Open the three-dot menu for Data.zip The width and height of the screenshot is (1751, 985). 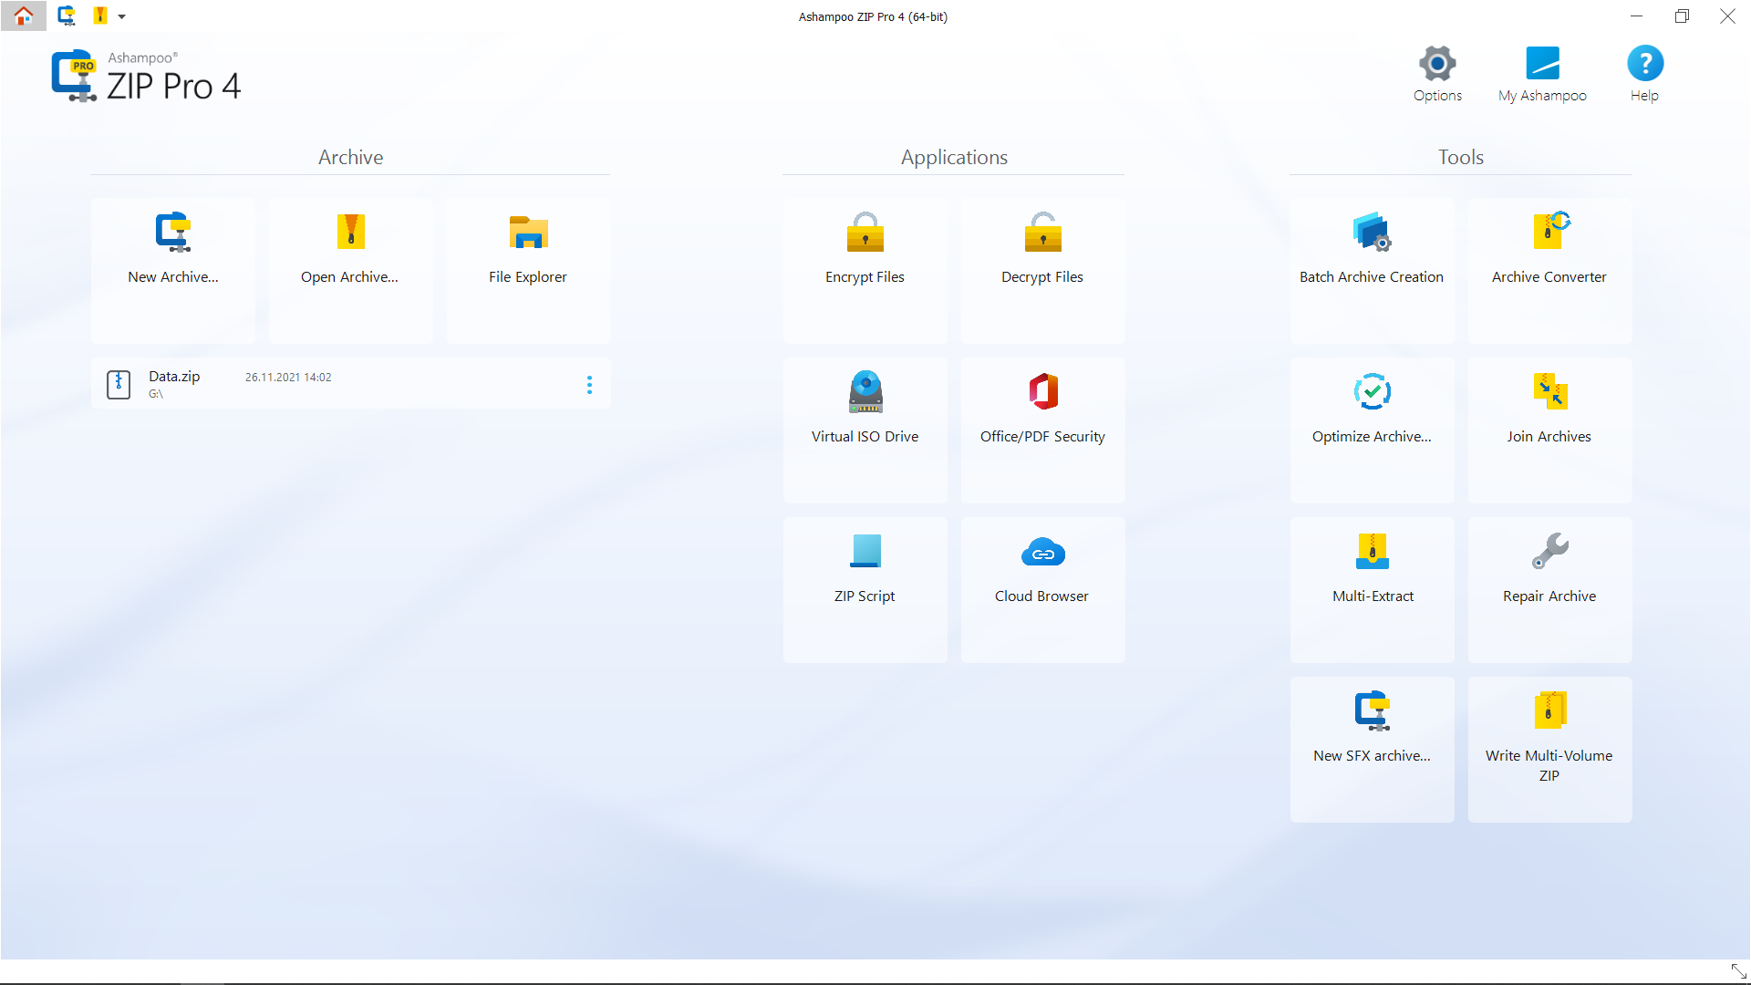click(x=589, y=384)
